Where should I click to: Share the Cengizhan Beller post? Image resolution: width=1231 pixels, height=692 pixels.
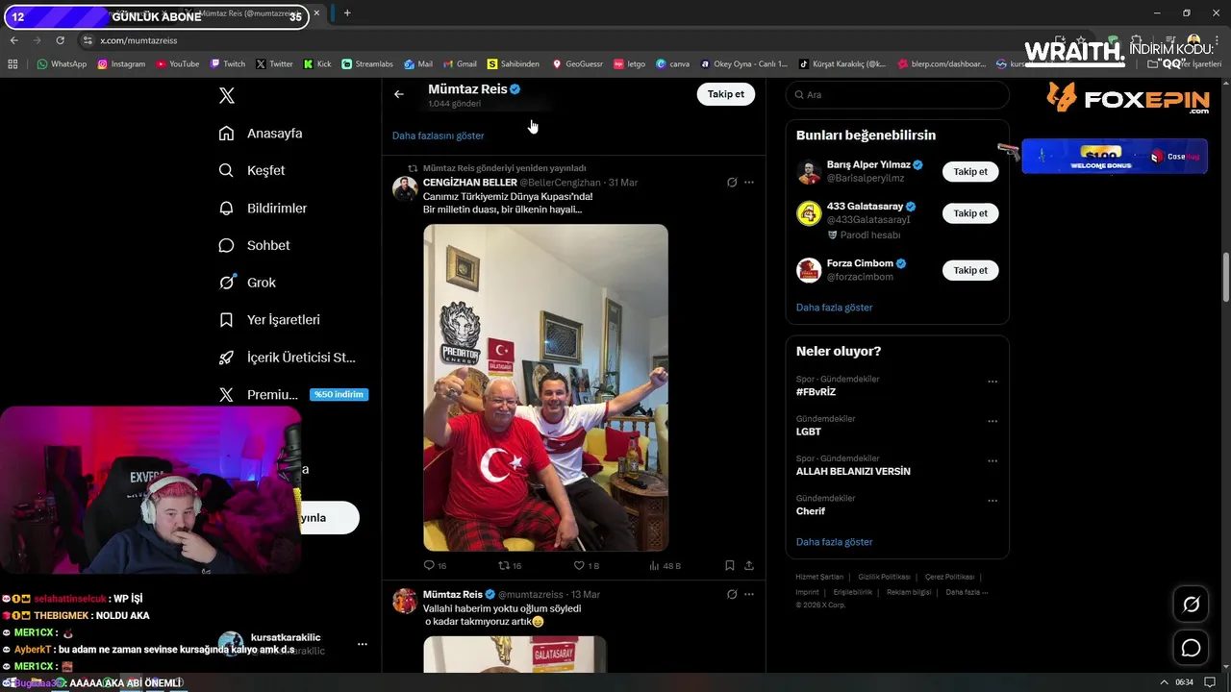(749, 566)
